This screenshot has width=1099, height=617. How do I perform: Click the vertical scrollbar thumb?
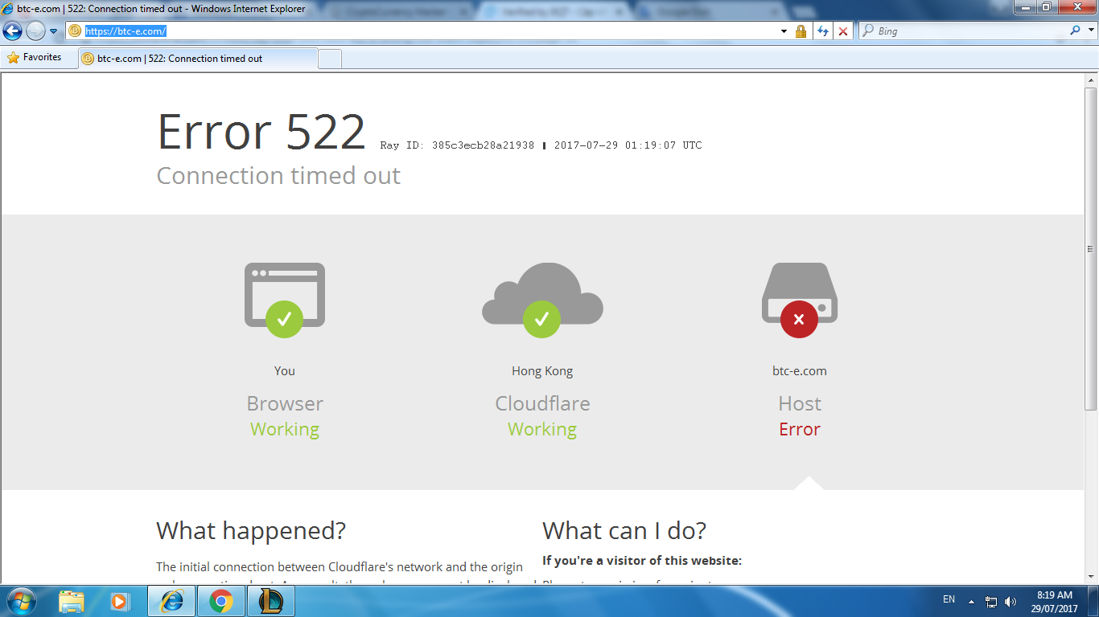pos(1092,249)
